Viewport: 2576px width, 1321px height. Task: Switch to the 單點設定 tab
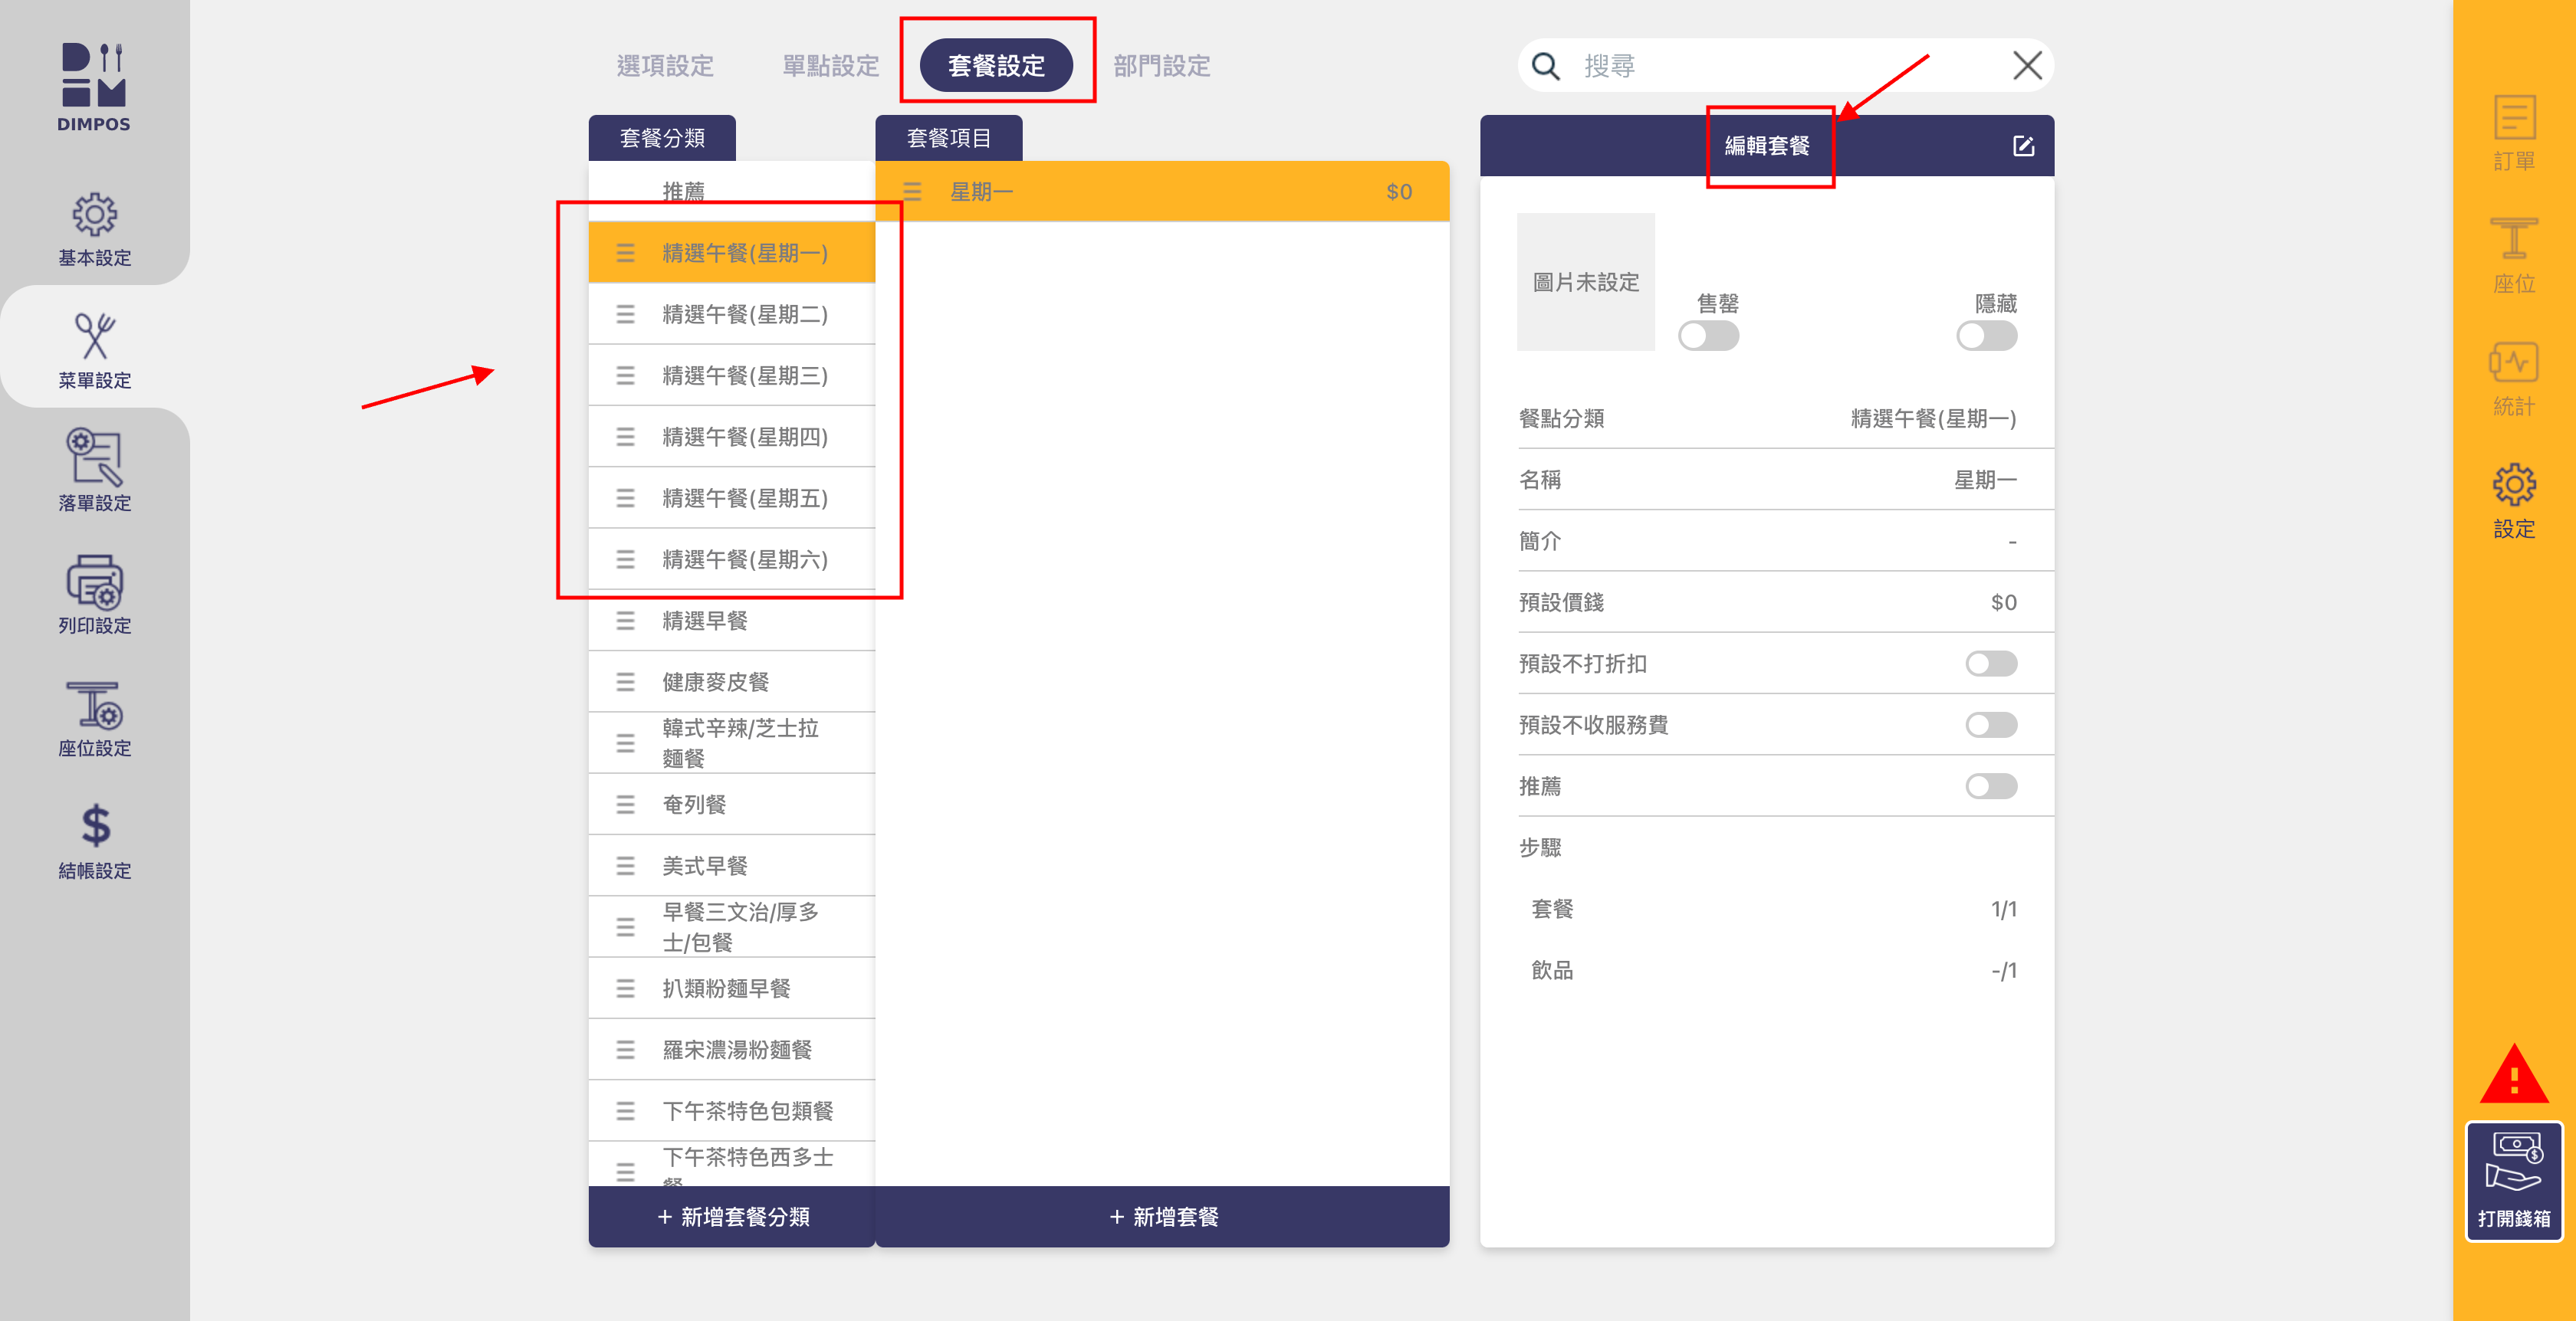coord(830,66)
